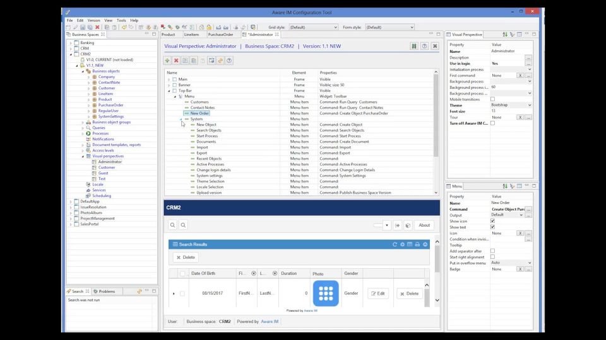Switch to the Product tab
This screenshot has height=340, width=606.
[168, 34]
